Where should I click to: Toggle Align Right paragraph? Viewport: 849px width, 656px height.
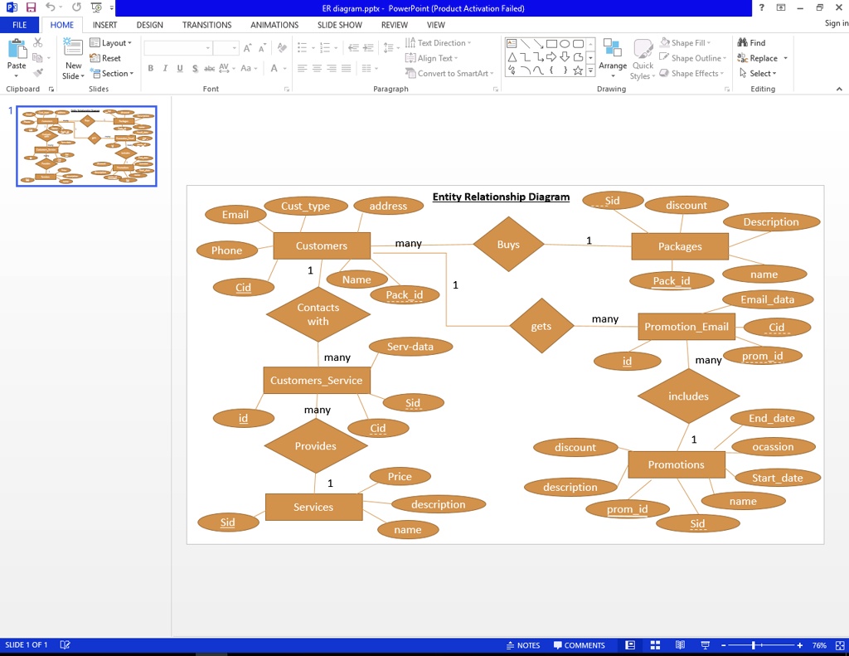coord(332,68)
